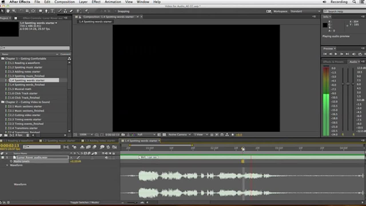Click the pencil switch on Lunar Rover layer
This screenshot has height=206, width=366.
(78, 157)
